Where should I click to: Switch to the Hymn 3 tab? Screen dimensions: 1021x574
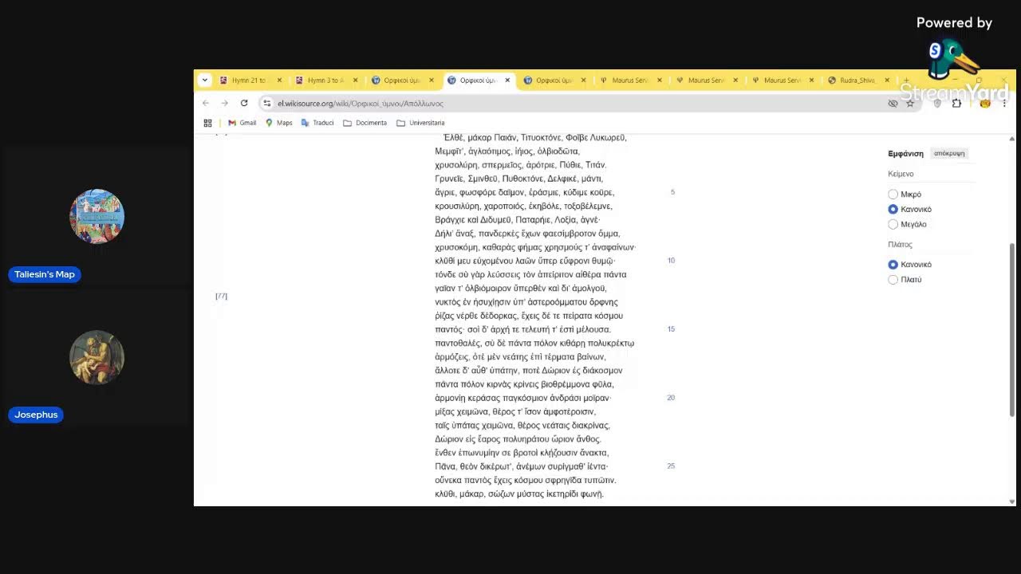(x=325, y=81)
